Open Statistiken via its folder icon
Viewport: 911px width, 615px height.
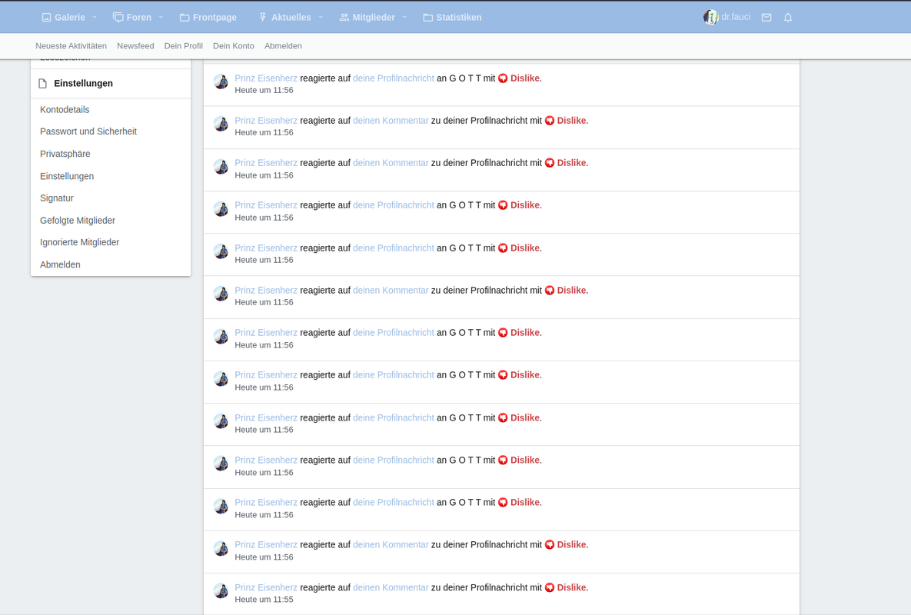(428, 18)
